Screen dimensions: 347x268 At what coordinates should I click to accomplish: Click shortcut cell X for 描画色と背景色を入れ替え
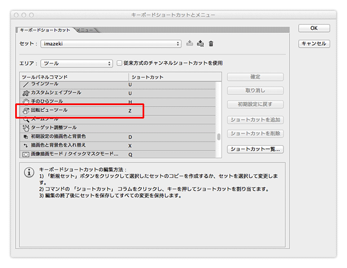[x=130, y=146]
